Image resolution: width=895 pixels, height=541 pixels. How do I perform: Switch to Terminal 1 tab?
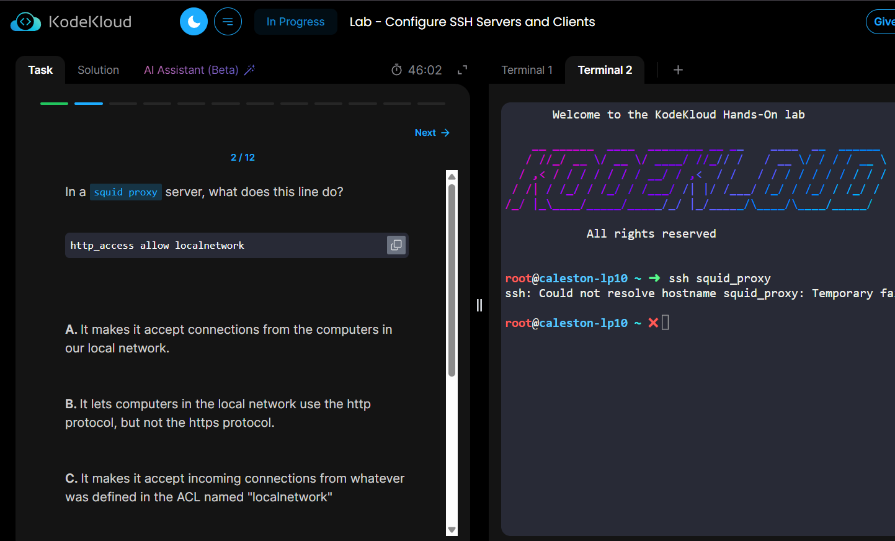527,70
